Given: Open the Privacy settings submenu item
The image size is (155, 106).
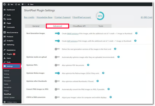Looking at the screenshot, I should click(6, 91).
